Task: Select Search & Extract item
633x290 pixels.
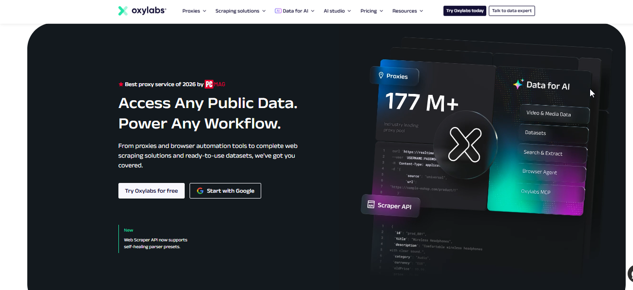Action: pos(553,153)
